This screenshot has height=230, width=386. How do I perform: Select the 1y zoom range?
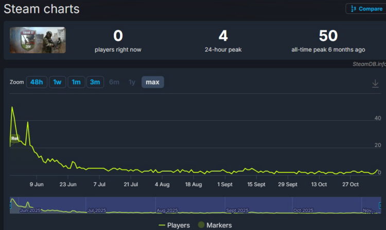[x=132, y=82]
